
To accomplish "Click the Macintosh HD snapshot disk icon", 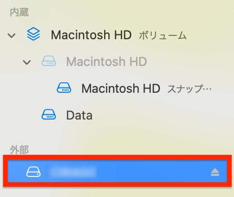I will 64,88.
